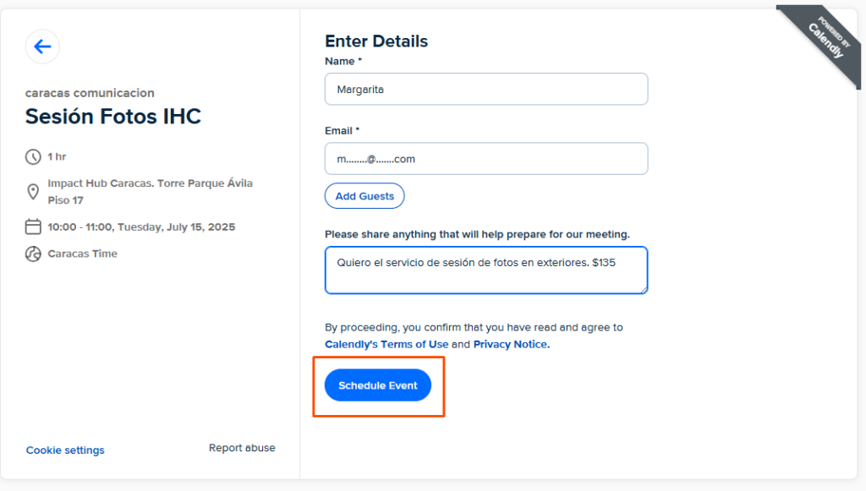
Task: Click the calendar icon next to date
Action: (33, 226)
